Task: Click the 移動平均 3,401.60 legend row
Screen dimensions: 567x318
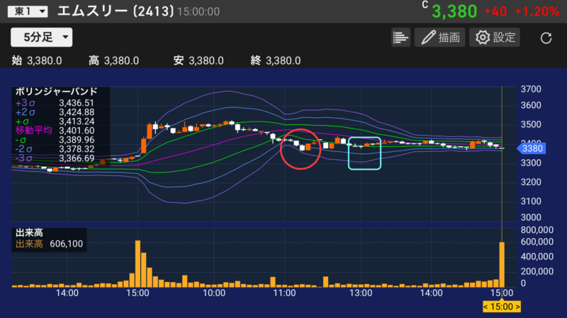Action: tap(55, 131)
